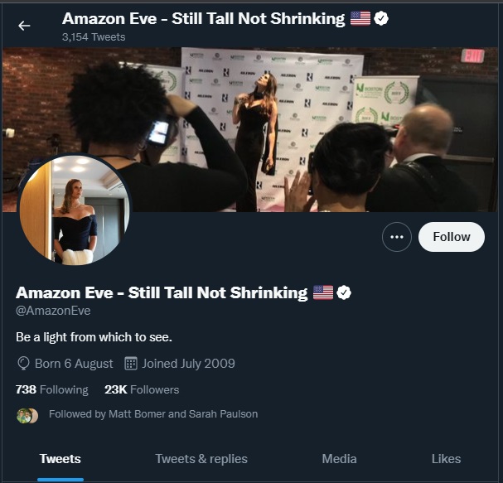Open the header banner photo
The image size is (503, 483).
coord(250,129)
